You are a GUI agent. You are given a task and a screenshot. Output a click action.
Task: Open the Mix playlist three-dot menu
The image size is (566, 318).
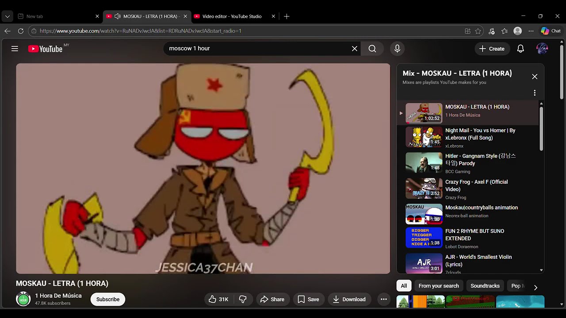pyautogui.click(x=535, y=93)
